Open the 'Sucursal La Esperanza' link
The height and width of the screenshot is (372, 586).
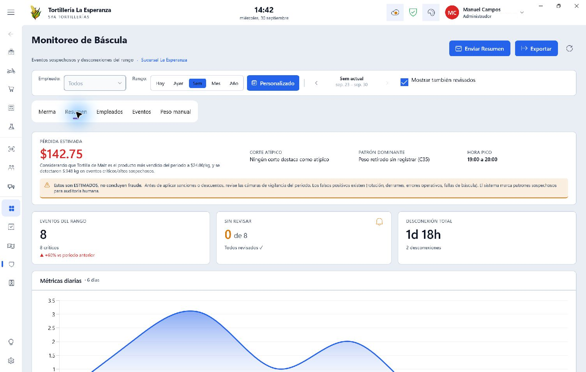click(x=164, y=60)
